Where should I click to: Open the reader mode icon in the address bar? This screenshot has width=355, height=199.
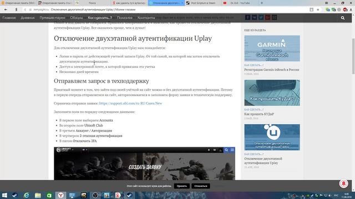tap(312, 10)
